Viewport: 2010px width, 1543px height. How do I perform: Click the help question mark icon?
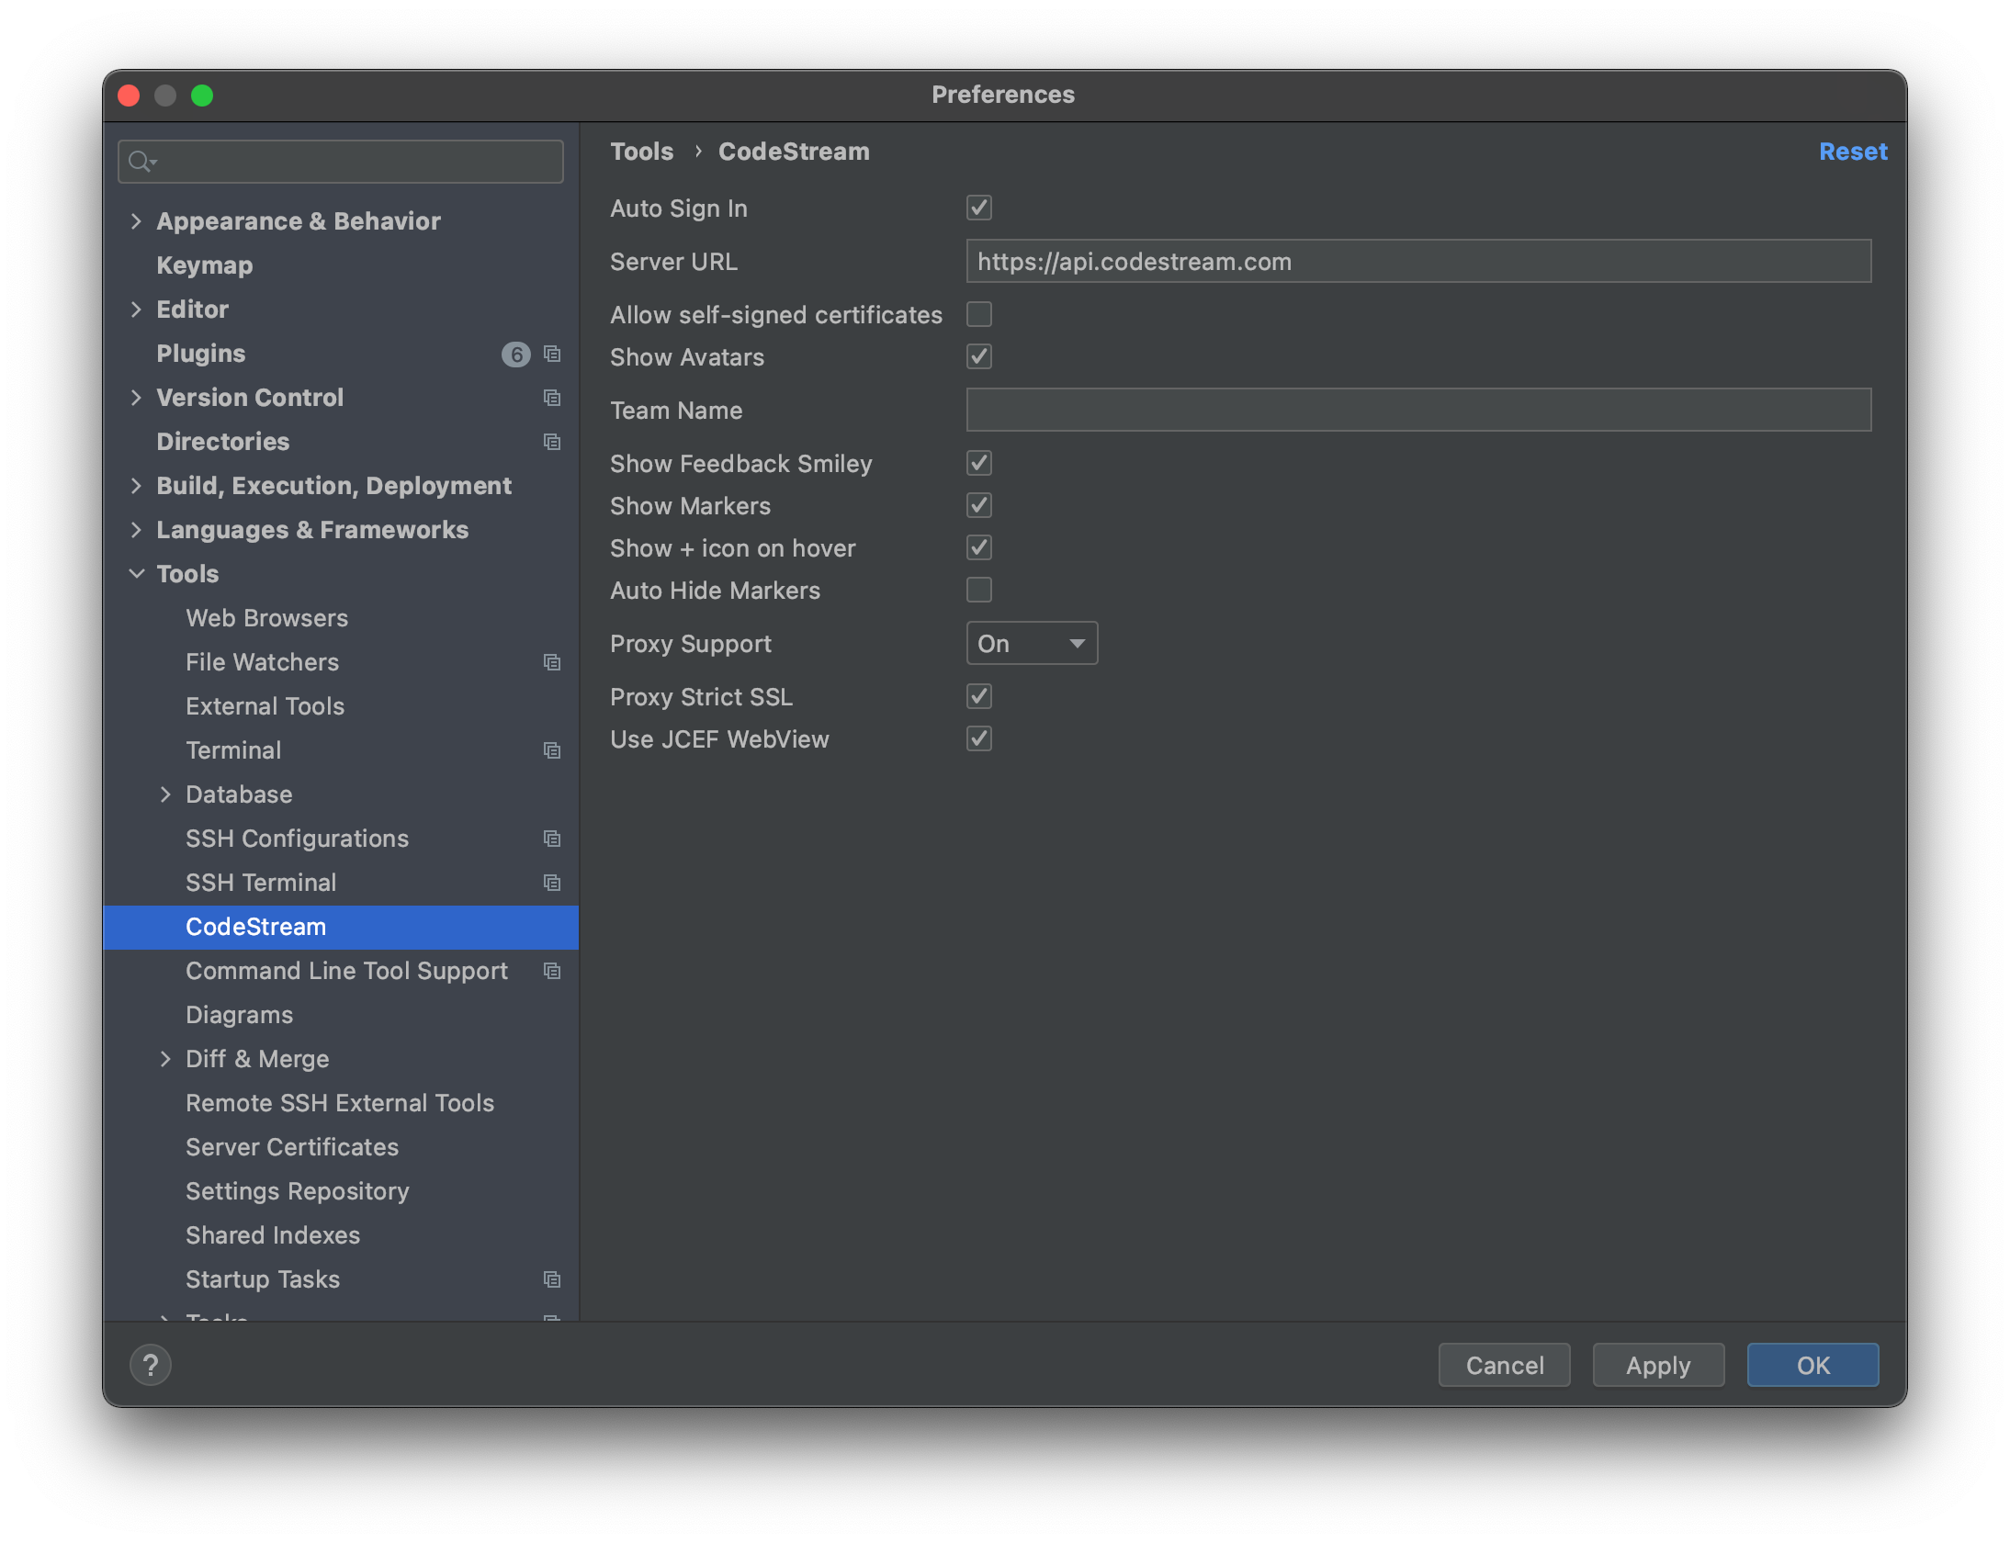click(x=151, y=1365)
